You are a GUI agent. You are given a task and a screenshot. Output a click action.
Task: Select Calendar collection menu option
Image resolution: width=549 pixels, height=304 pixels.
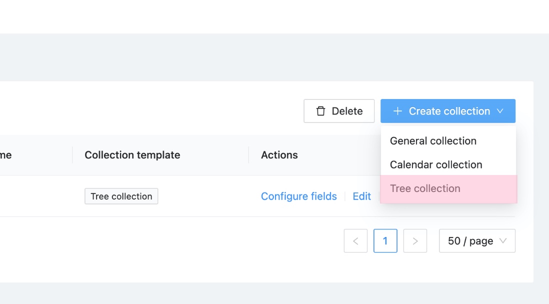click(x=436, y=164)
